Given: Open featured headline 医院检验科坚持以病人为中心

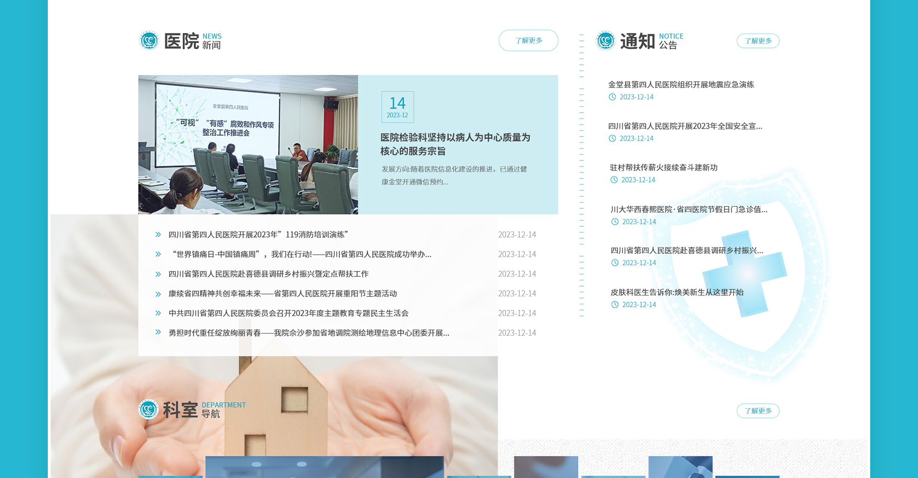Looking at the screenshot, I should 455,144.
